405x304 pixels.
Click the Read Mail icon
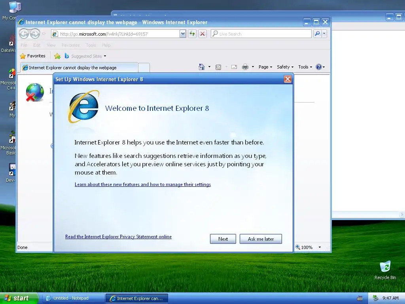pos(234,67)
